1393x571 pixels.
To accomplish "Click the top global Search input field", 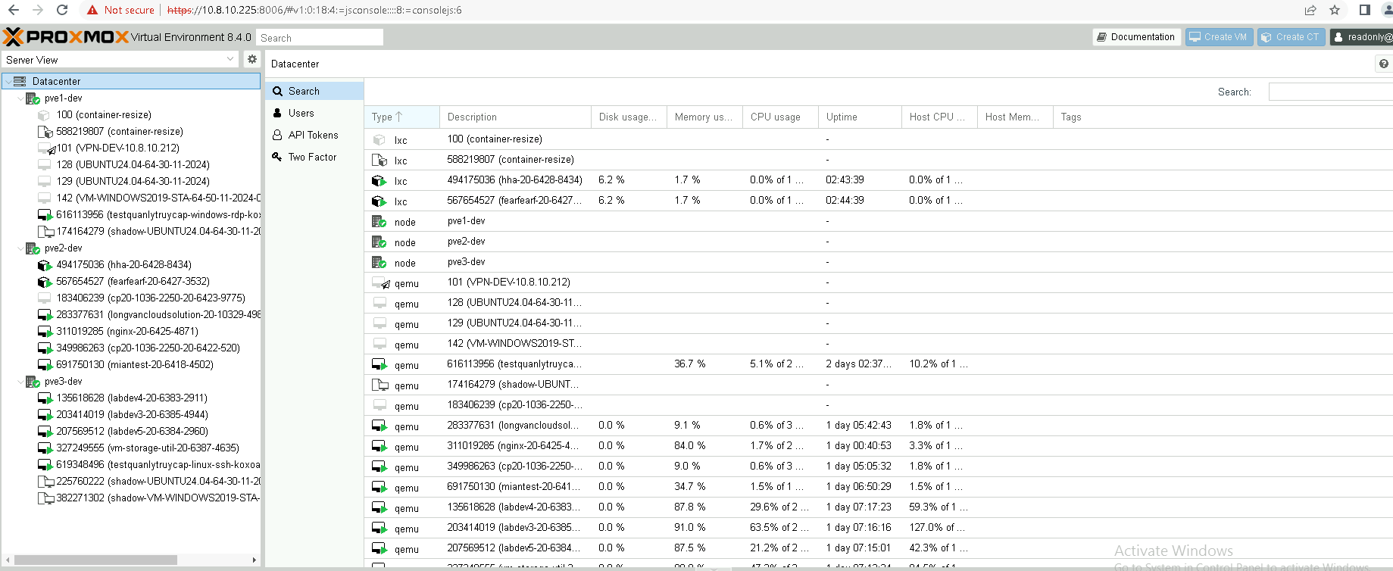I will point(319,38).
